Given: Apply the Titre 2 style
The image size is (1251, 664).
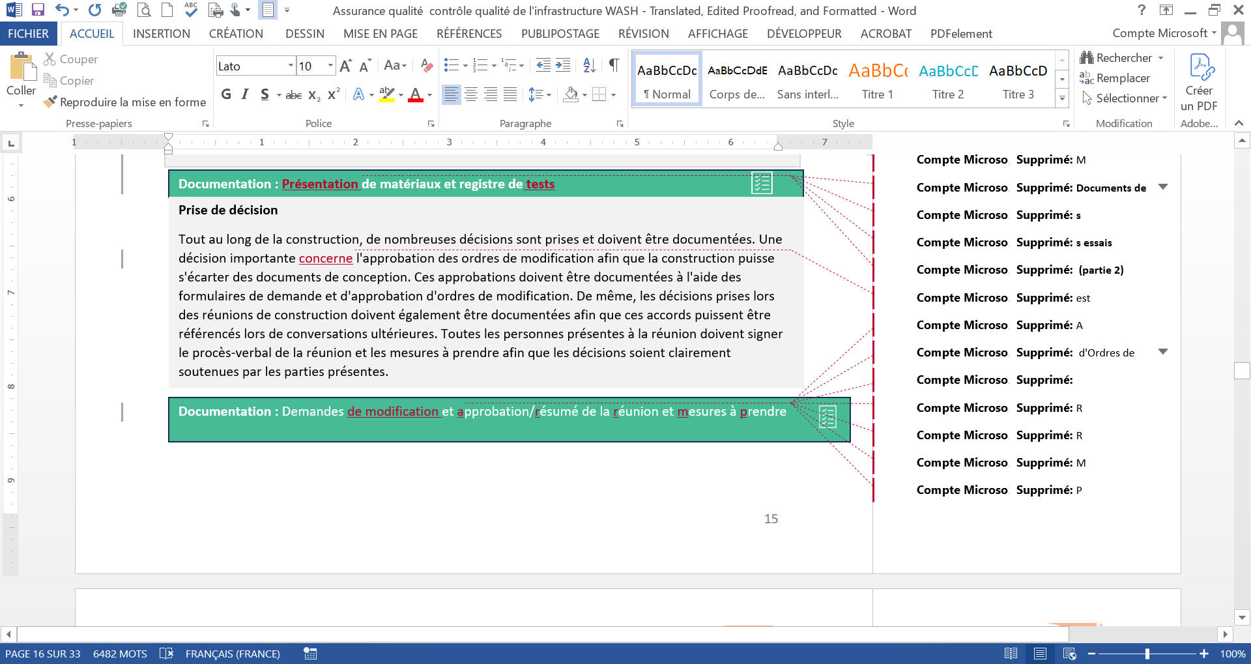Looking at the screenshot, I should pos(948,79).
